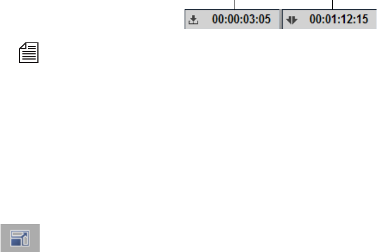Select the 00:00:03:05 timecode value

(x=241, y=19)
